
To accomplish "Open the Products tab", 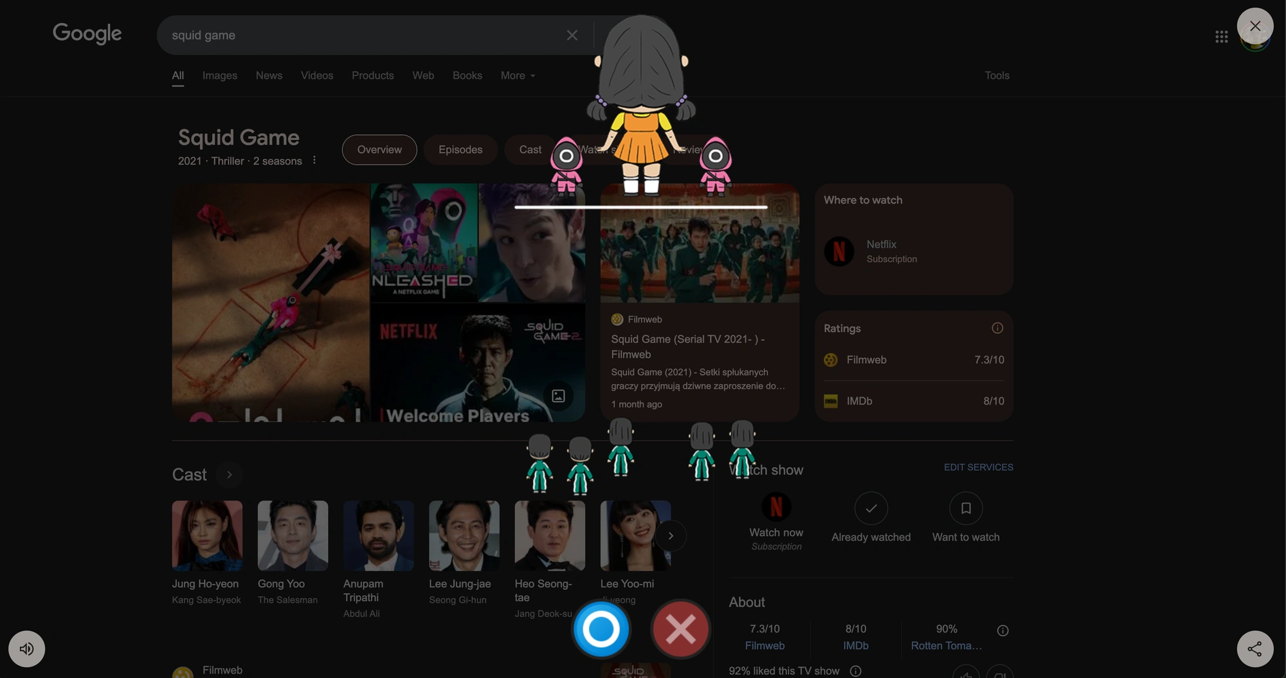I will [373, 76].
